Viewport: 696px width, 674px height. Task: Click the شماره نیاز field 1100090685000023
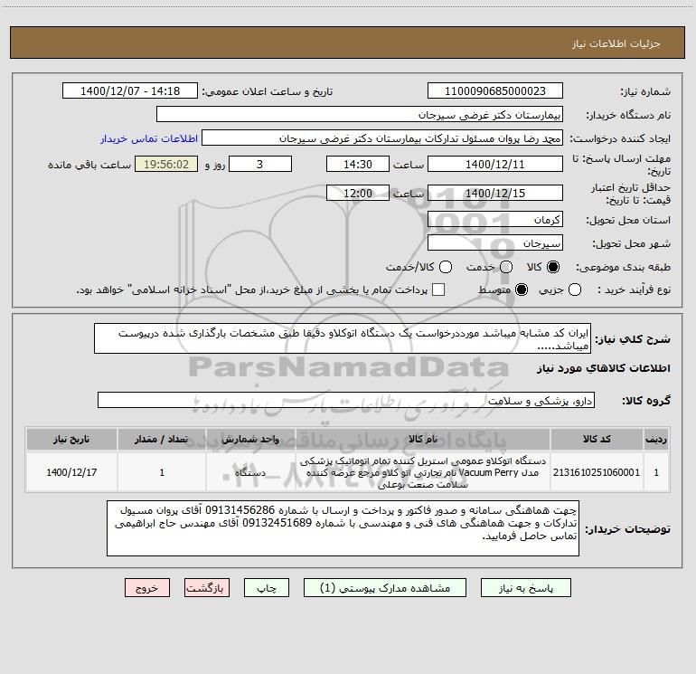[495, 91]
